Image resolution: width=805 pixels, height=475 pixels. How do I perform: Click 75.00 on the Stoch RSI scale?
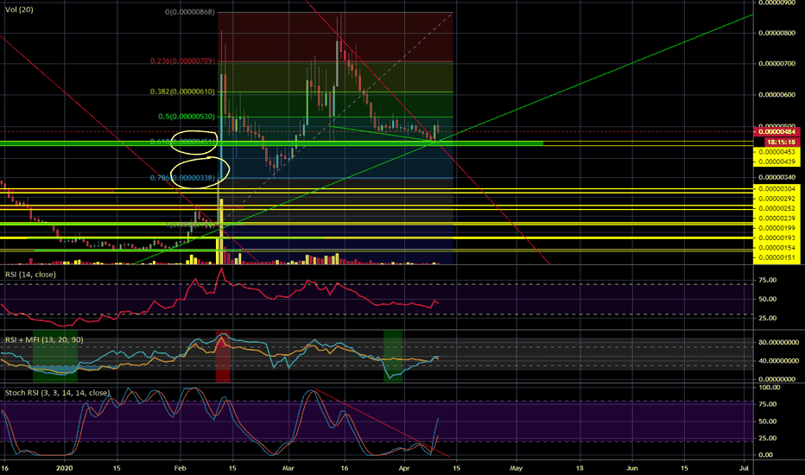[767, 404]
